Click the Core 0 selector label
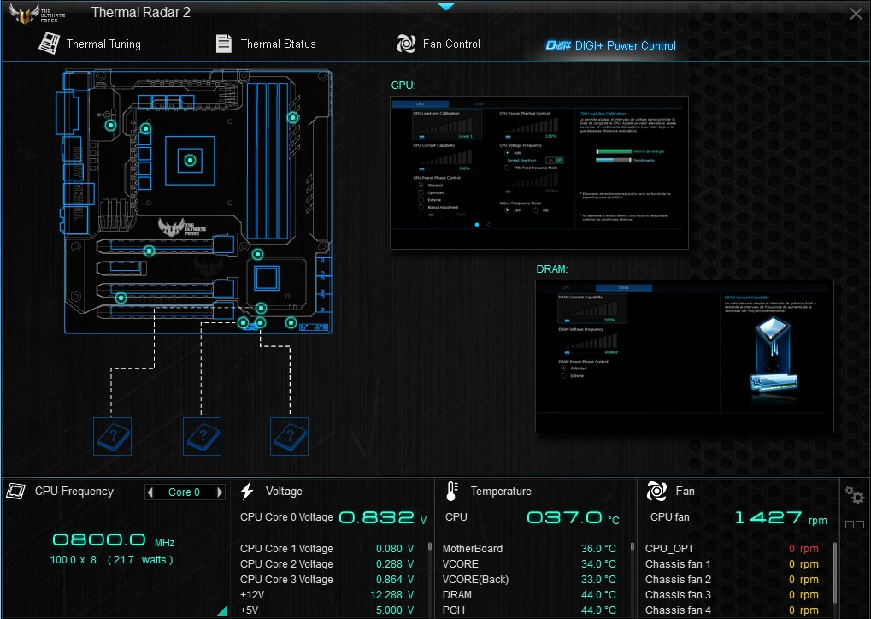871x619 pixels. click(x=184, y=492)
